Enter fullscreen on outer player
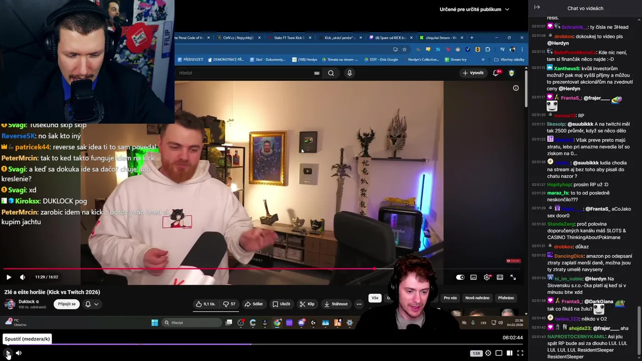This screenshot has height=361, width=642. click(x=520, y=353)
